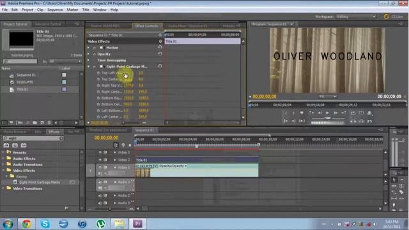
Task: Expand the Video Transitions folder
Action: click(3, 188)
